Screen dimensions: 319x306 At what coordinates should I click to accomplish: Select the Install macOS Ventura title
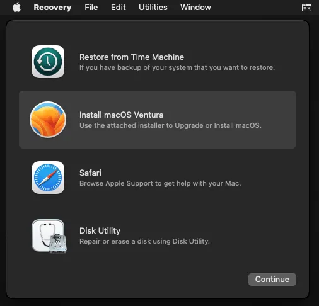(x=122, y=115)
